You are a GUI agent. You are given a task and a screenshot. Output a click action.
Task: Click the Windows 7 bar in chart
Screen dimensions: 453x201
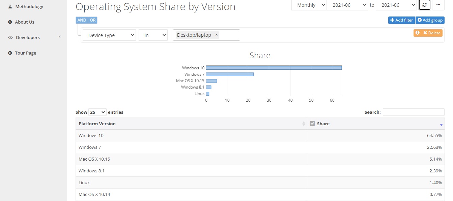pyautogui.click(x=230, y=74)
